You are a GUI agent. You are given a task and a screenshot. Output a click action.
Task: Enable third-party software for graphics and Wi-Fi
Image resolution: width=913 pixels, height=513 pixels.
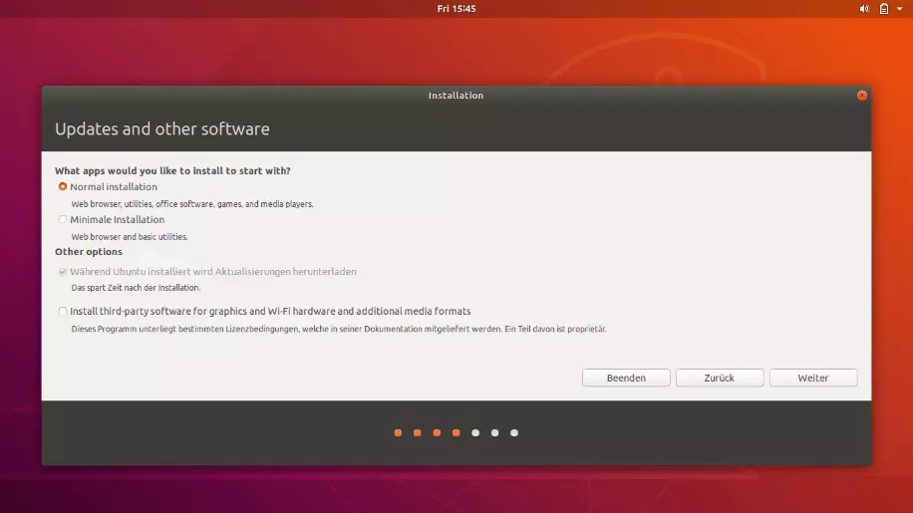[x=63, y=311]
